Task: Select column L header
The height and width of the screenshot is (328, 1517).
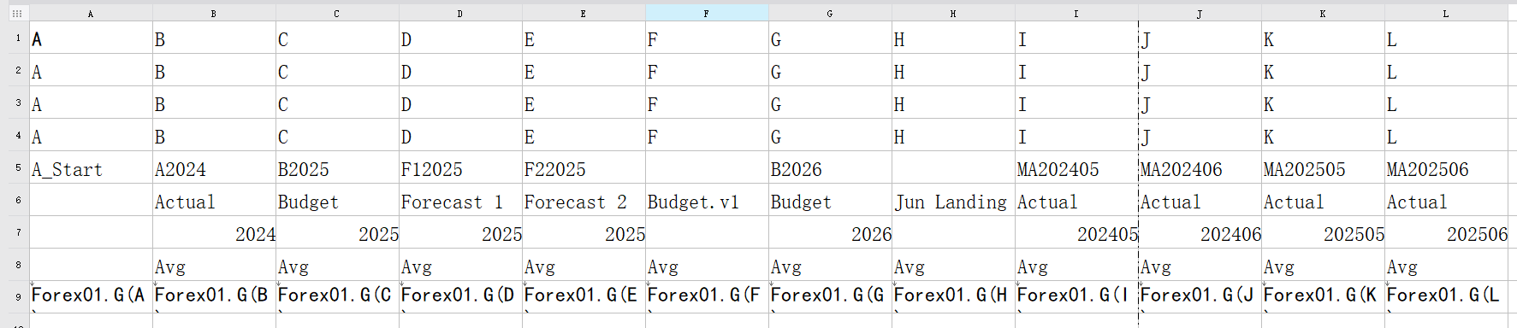Action: point(1446,14)
